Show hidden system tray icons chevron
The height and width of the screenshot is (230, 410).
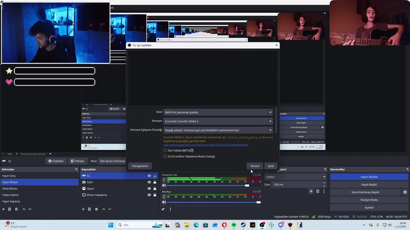pos(364,225)
